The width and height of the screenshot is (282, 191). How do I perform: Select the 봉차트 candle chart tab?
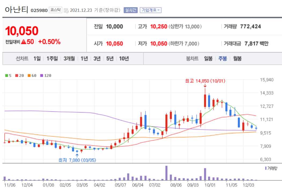(192, 59)
